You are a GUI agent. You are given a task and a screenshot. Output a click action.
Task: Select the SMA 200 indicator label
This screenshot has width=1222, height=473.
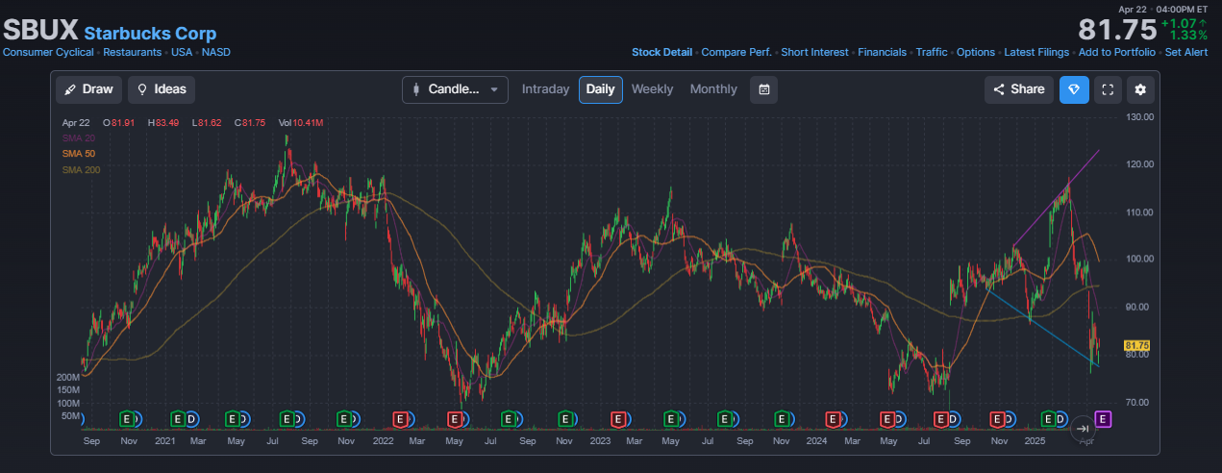81,170
